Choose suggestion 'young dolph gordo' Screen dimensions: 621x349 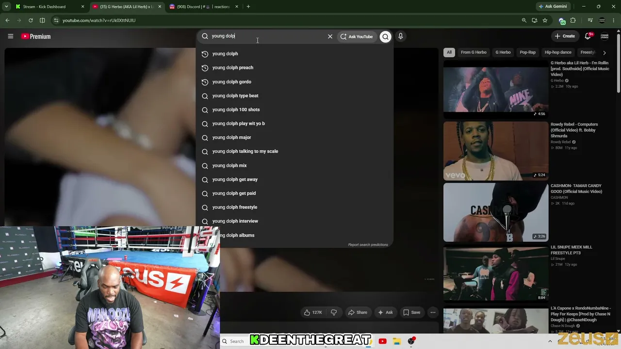(294, 82)
